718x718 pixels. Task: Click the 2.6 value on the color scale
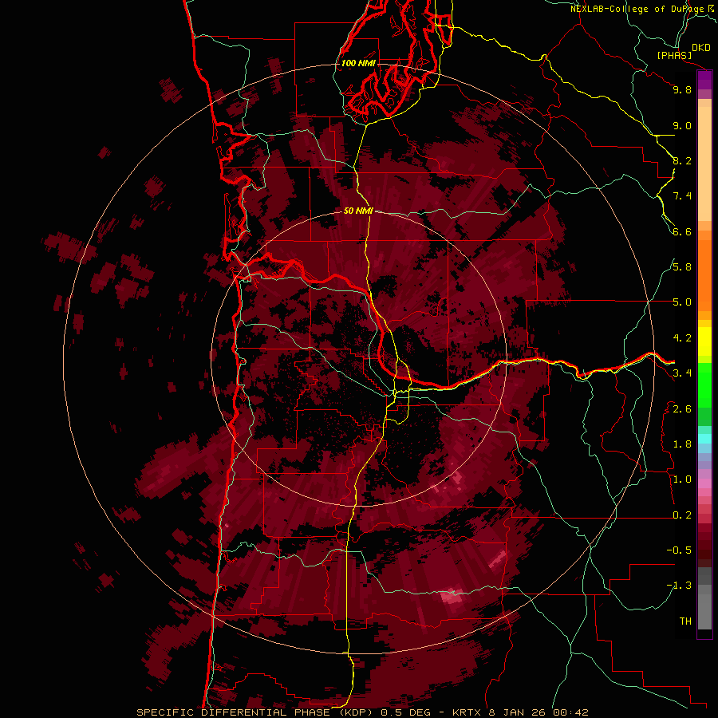click(682, 409)
